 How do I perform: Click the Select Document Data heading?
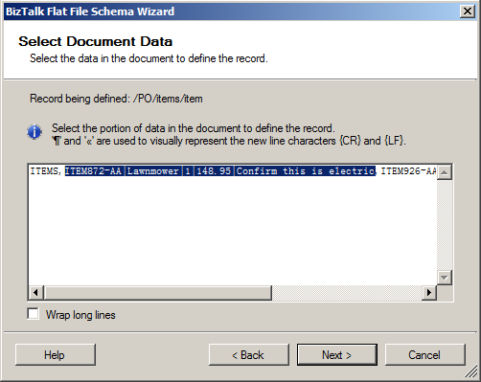96,41
